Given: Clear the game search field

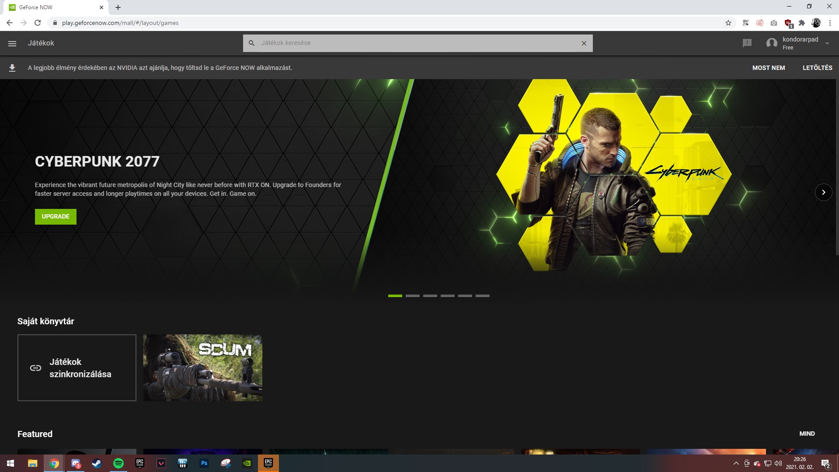Looking at the screenshot, I should click(584, 43).
